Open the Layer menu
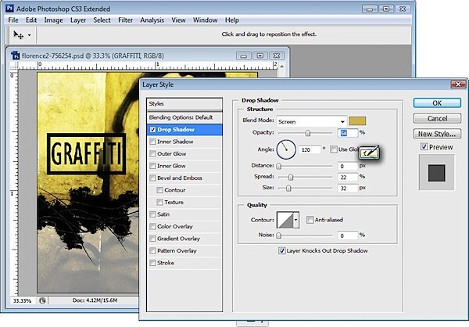The height and width of the screenshot is (327, 469). tap(78, 20)
